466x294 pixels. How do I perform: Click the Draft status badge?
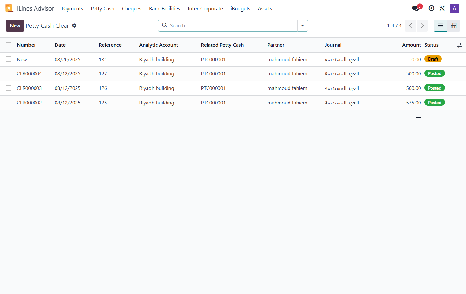point(433,59)
